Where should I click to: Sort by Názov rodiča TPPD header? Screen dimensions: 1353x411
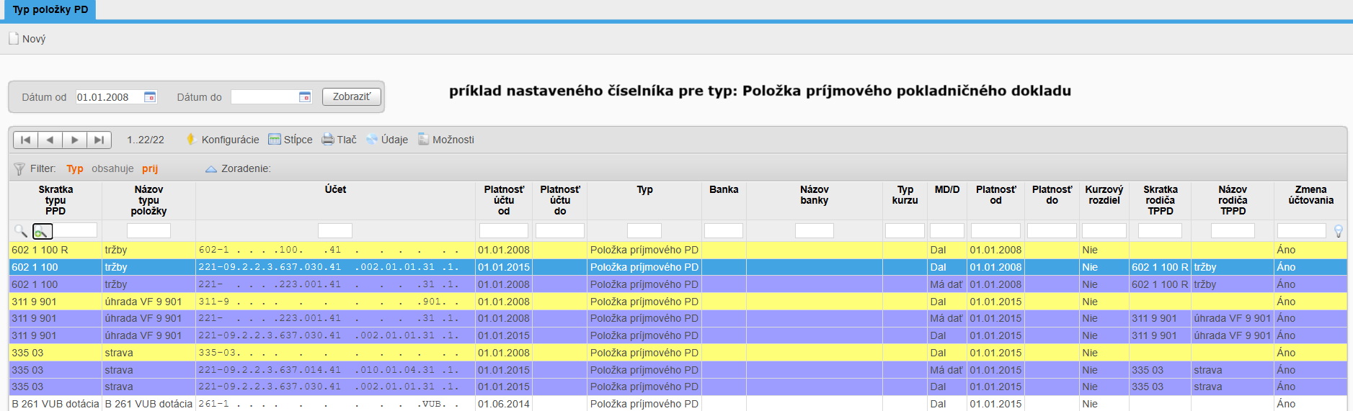1233,200
